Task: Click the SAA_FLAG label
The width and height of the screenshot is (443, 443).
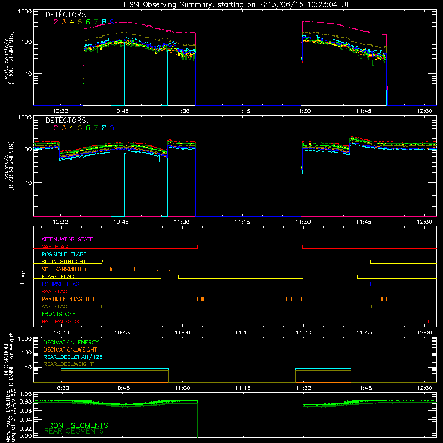Action: [x=54, y=291]
